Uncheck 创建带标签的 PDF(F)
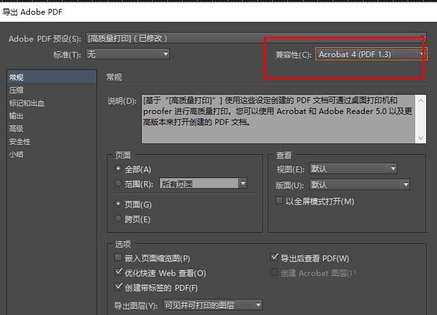The width and height of the screenshot is (437, 315). tap(118, 287)
